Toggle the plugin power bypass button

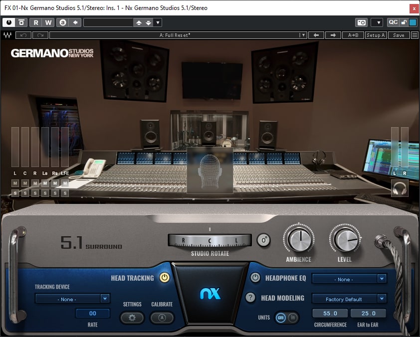point(9,22)
